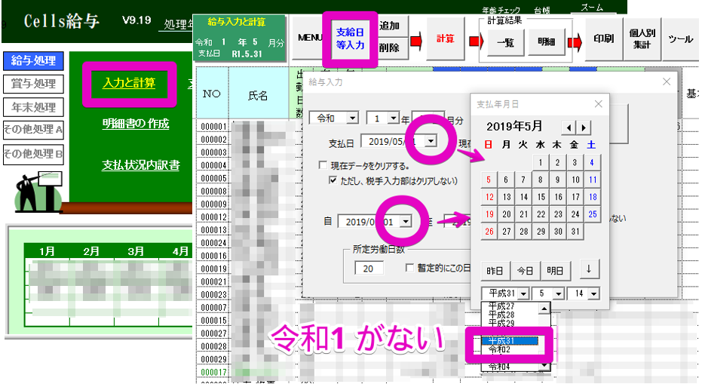Click the 氏名 column header
The height and width of the screenshot is (384, 702).
(x=259, y=95)
